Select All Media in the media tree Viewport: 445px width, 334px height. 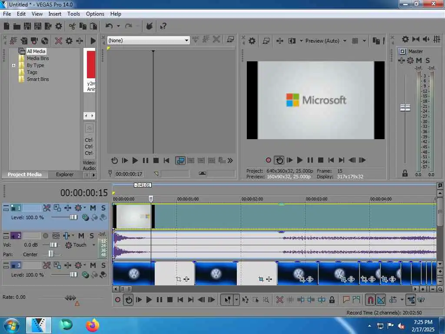36,51
